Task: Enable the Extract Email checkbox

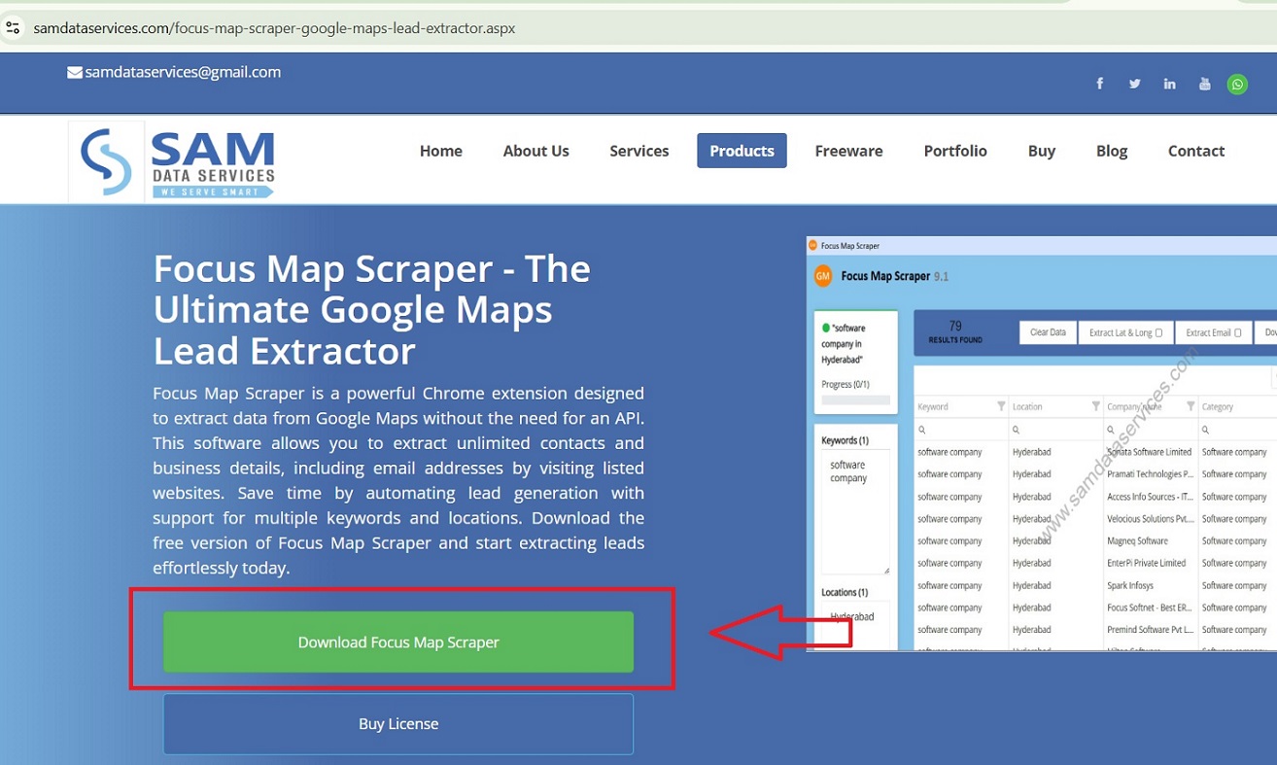Action: pyautogui.click(x=1237, y=332)
